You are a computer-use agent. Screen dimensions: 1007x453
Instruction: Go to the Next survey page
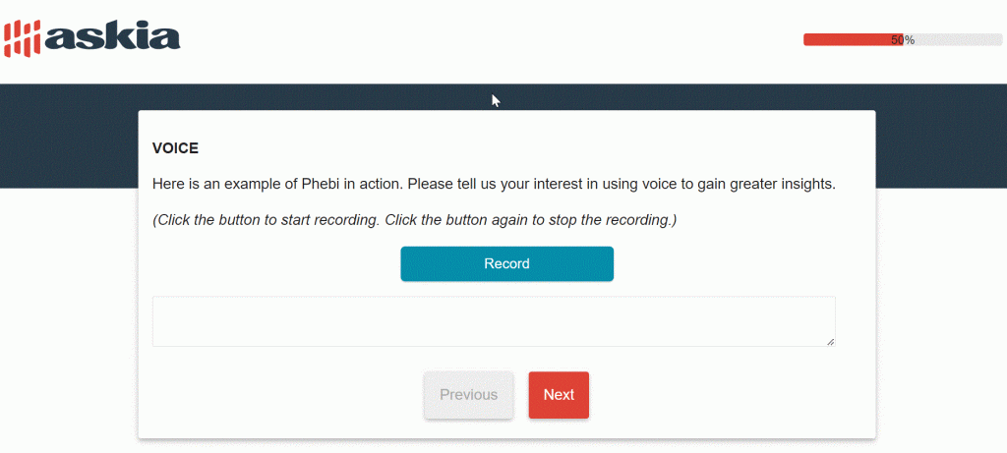pos(559,395)
